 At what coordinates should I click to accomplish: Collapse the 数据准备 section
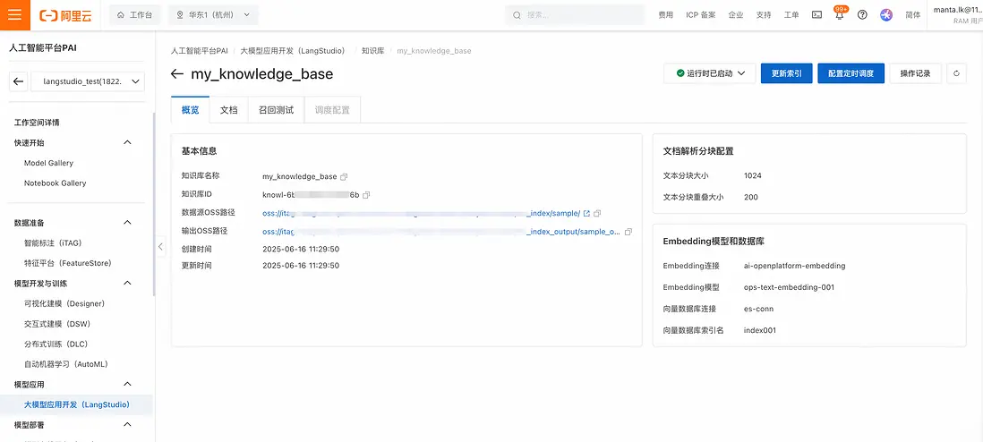click(127, 223)
